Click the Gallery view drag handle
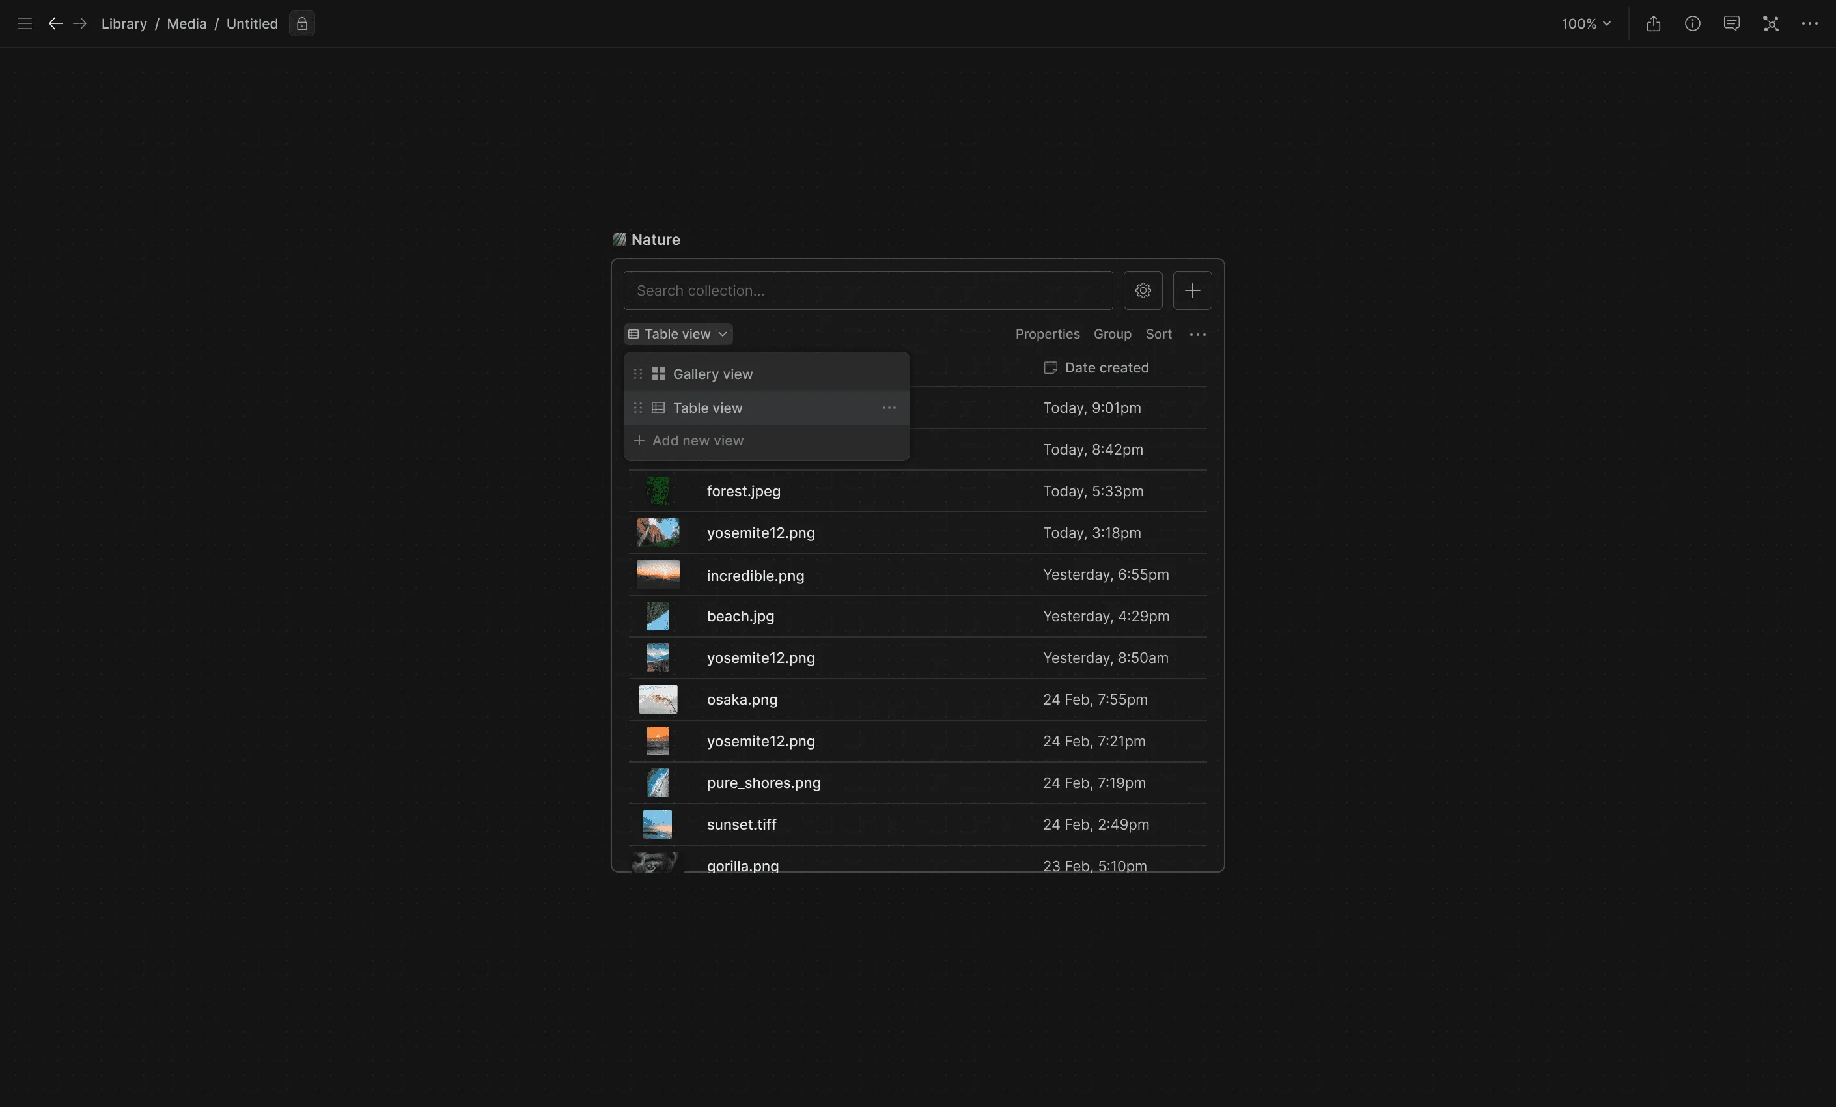Image resolution: width=1836 pixels, height=1107 pixels. [x=638, y=374]
